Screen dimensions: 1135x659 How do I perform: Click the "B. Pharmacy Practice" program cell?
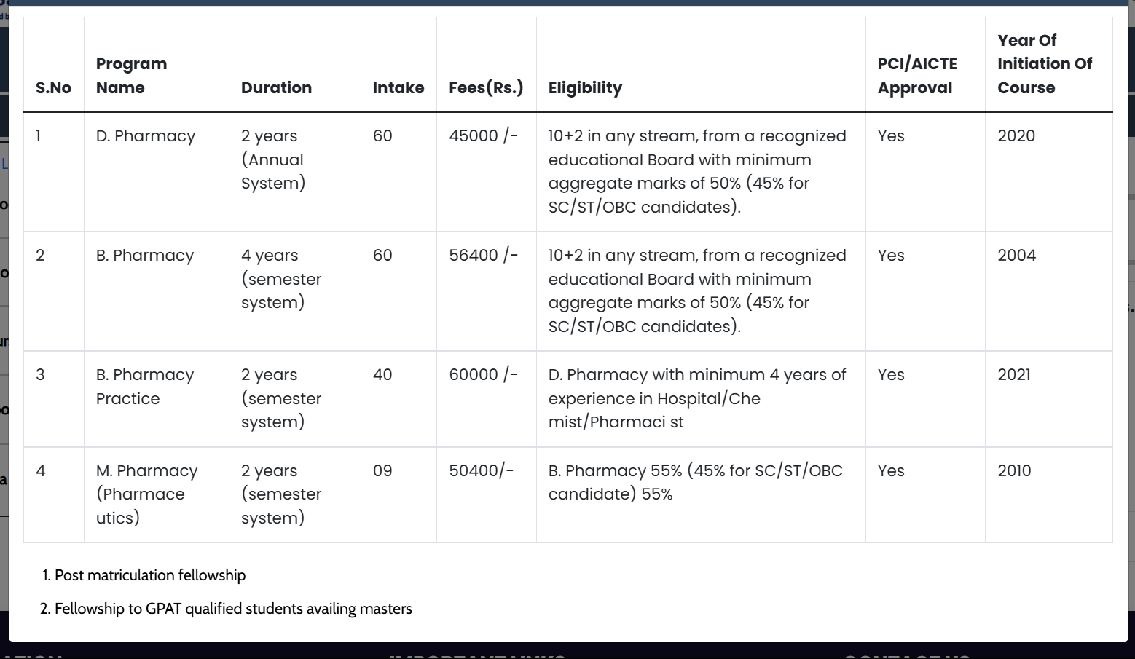click(145, 387)
